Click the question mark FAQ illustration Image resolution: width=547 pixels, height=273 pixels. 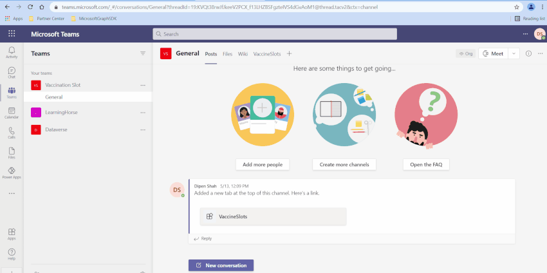point(426,115)
